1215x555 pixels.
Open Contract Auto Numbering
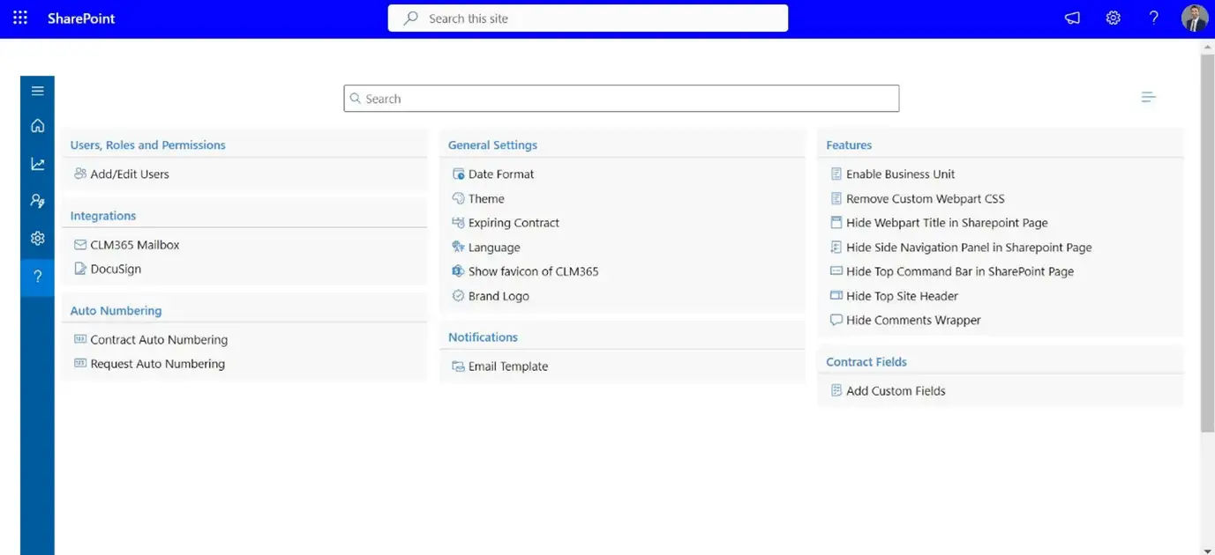pyautogui.click(x=159, y=340)
